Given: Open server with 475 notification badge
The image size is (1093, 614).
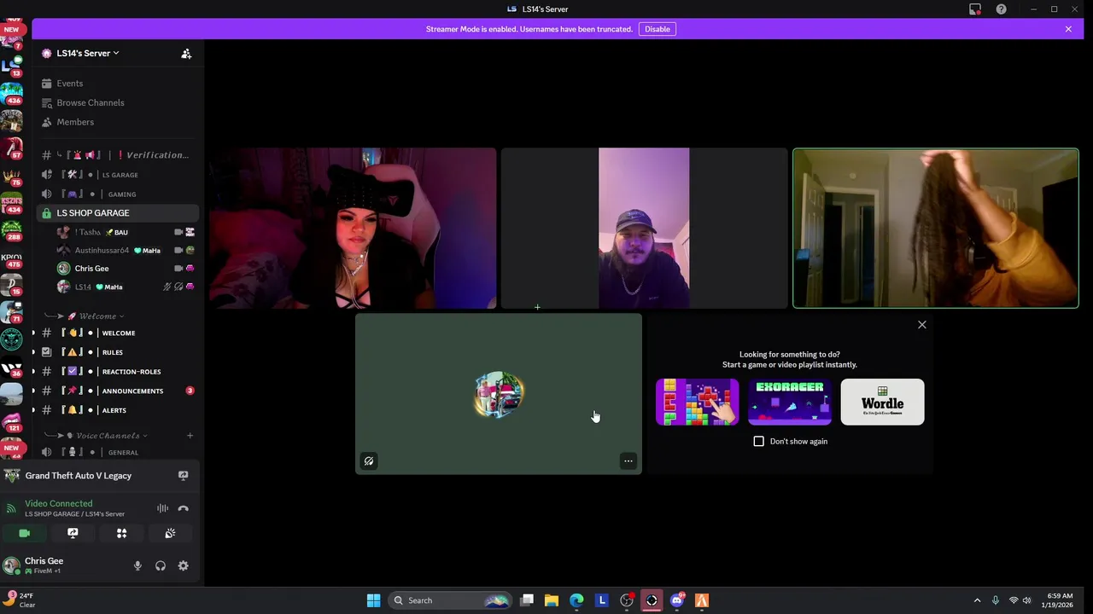Looking at the screenshot, I should pyautogui.click(x=11, y=257).
